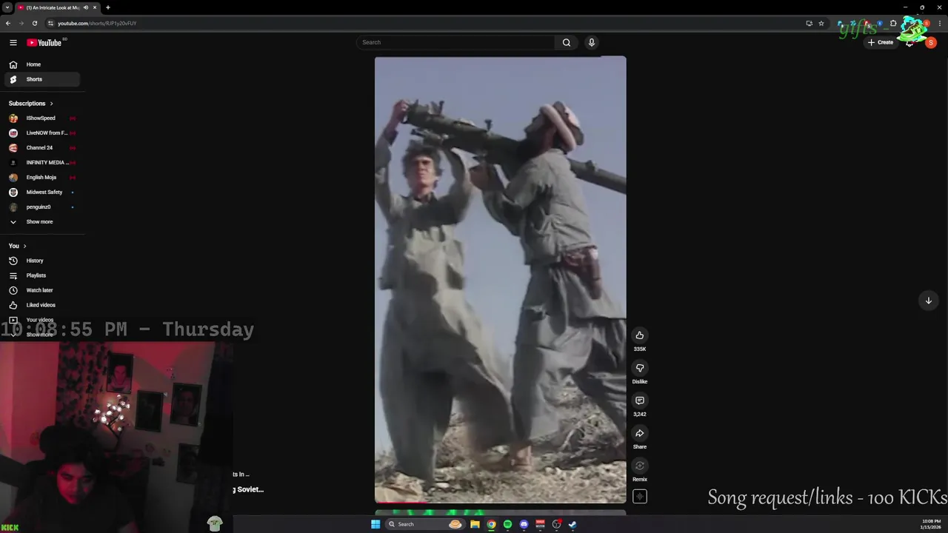Bookmark this page with star icon
Viewport: 948px width, 533px height.
(821, 23)
